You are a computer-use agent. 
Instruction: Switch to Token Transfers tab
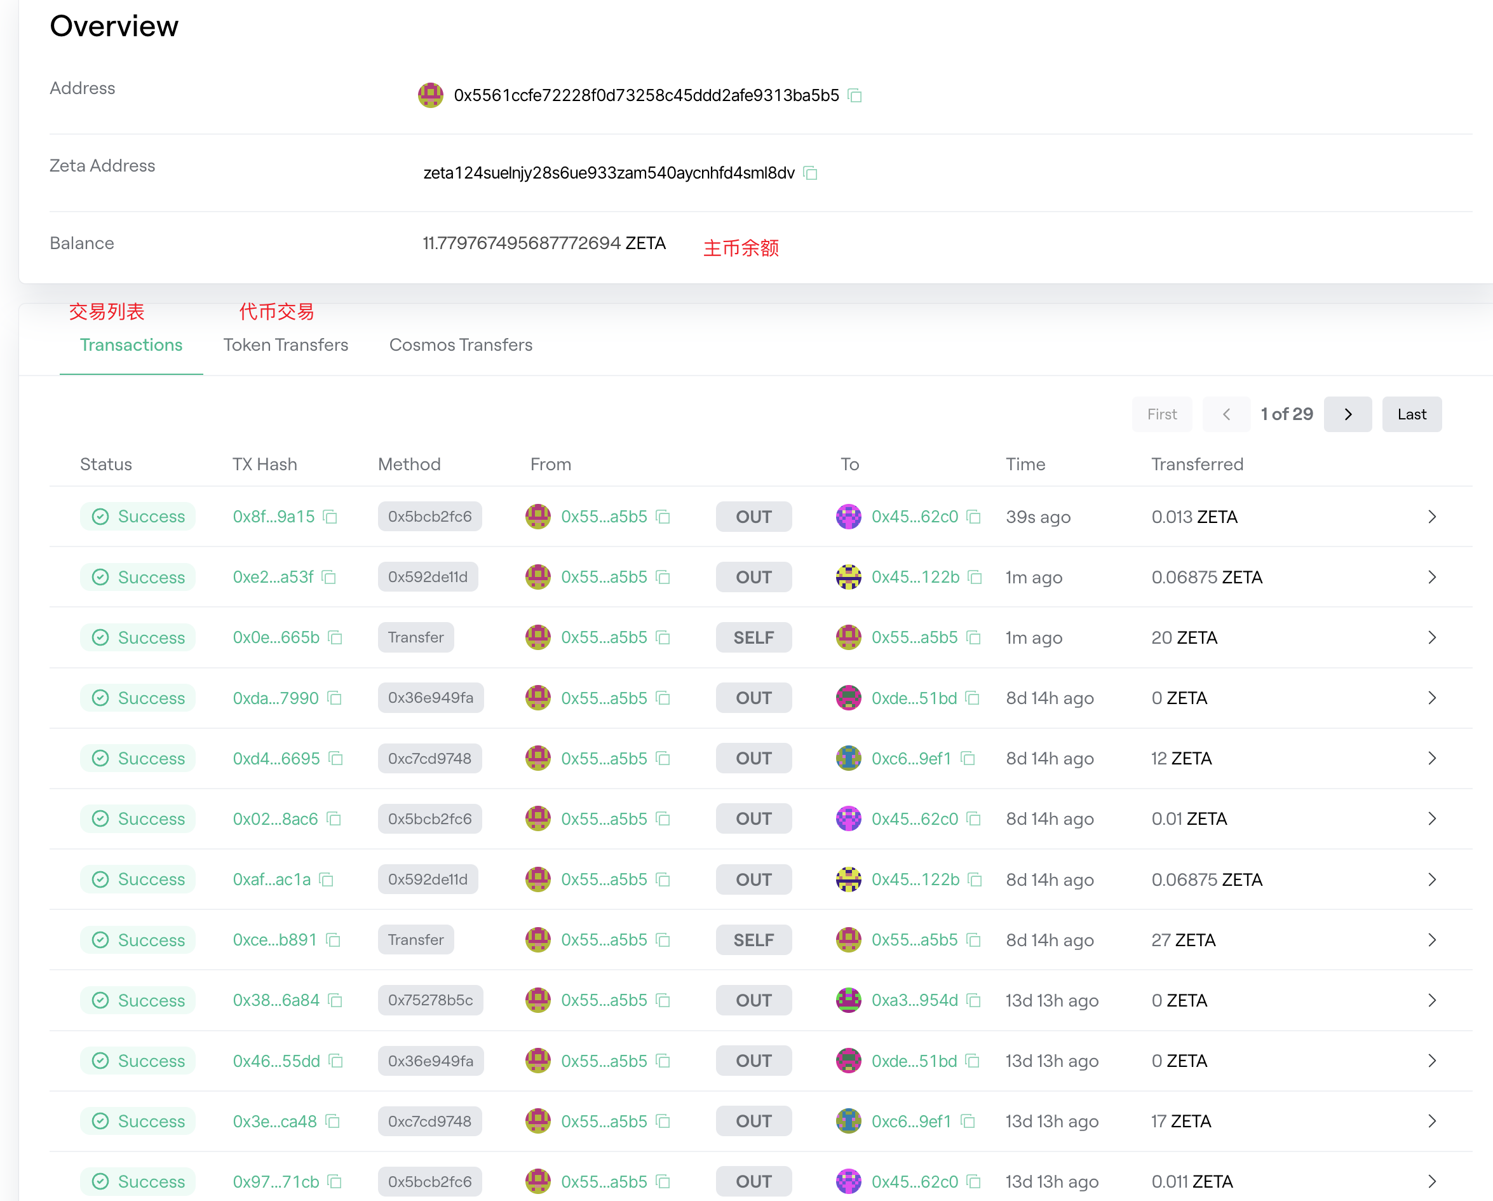pyautogui.click(x=285, y=345)
